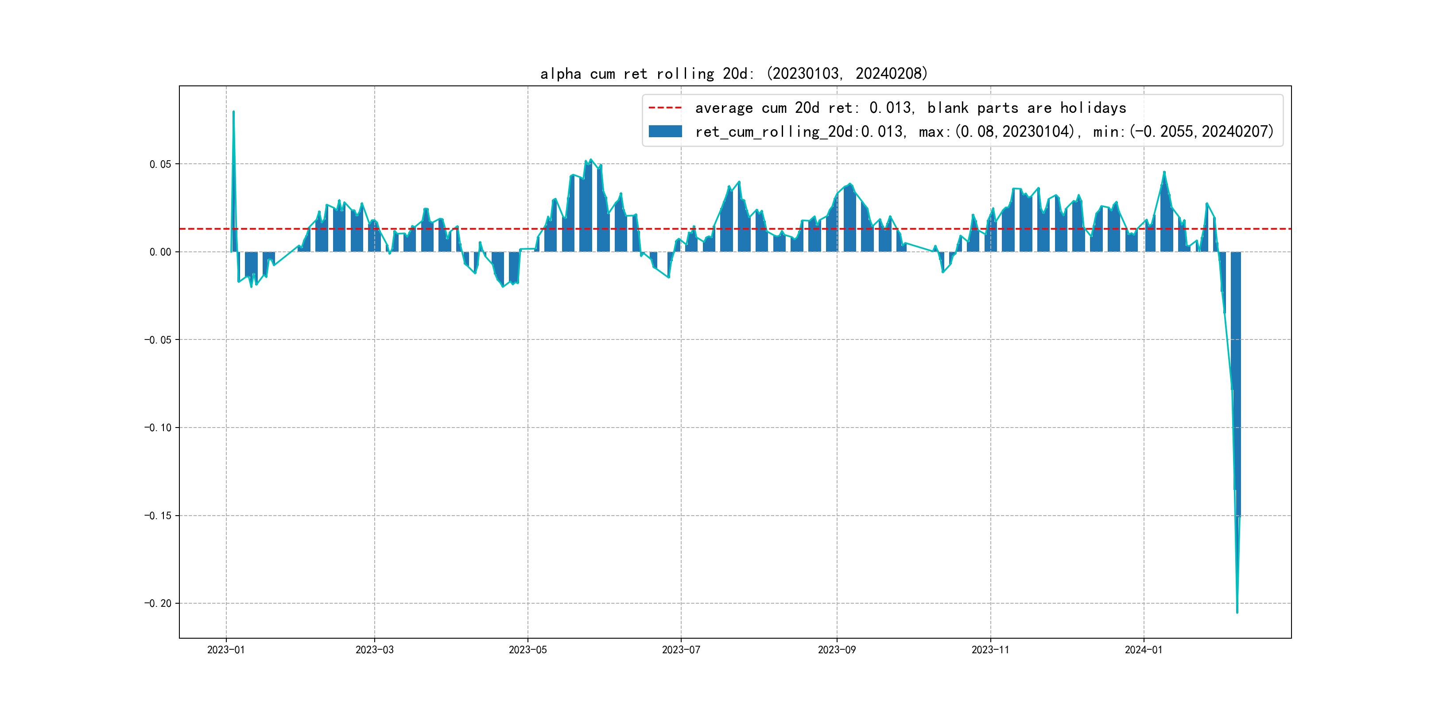
Task: Click the 0.05 y-axis tick label
Action: tap(160, 164)
